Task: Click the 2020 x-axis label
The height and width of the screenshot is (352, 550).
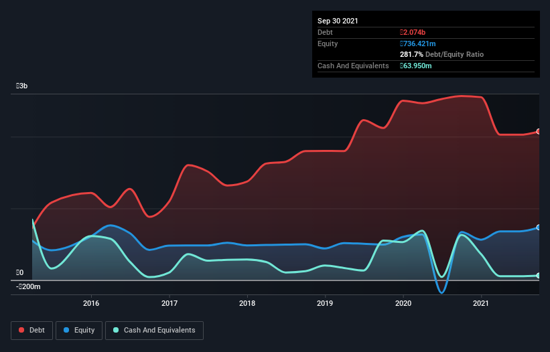Action: click(403, 303)
